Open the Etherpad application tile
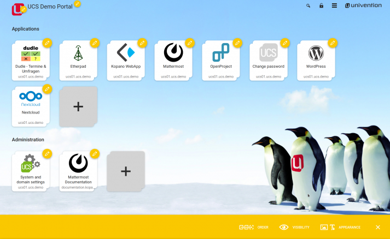This screenshot has height=239, width=390. coord(78,61)
